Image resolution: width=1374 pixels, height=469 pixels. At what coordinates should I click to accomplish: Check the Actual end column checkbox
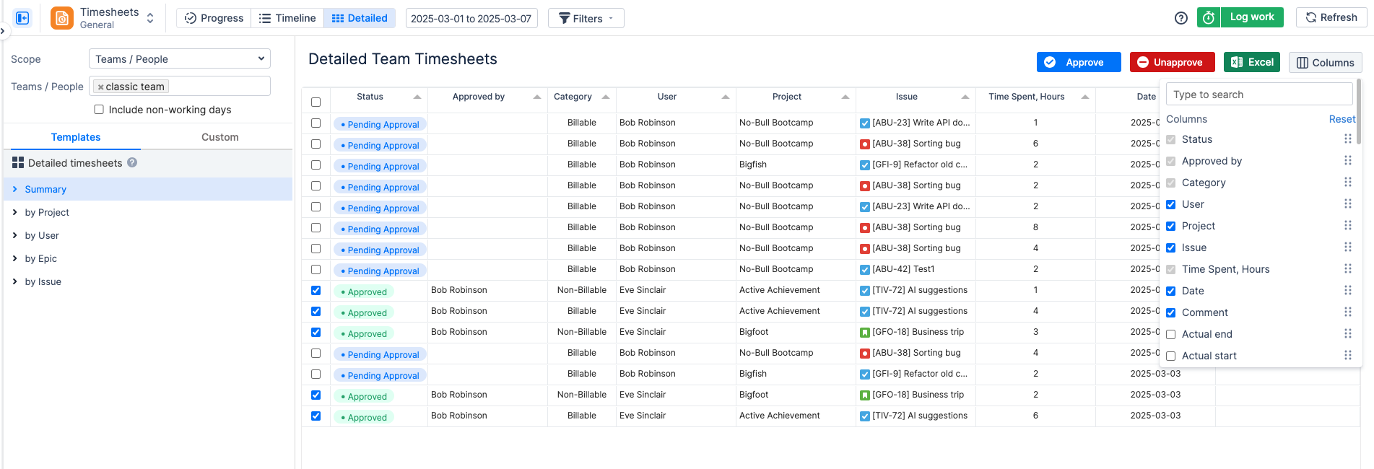click(x=1171, y=334)
